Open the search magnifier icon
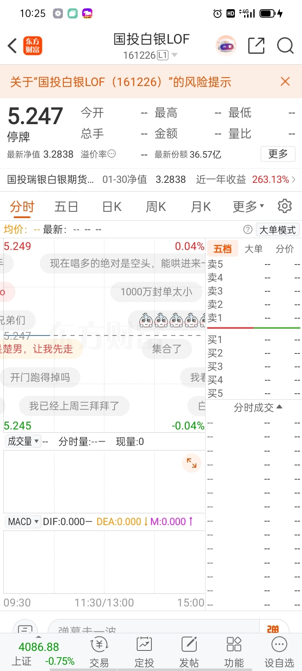 click(x=285, y=46)
